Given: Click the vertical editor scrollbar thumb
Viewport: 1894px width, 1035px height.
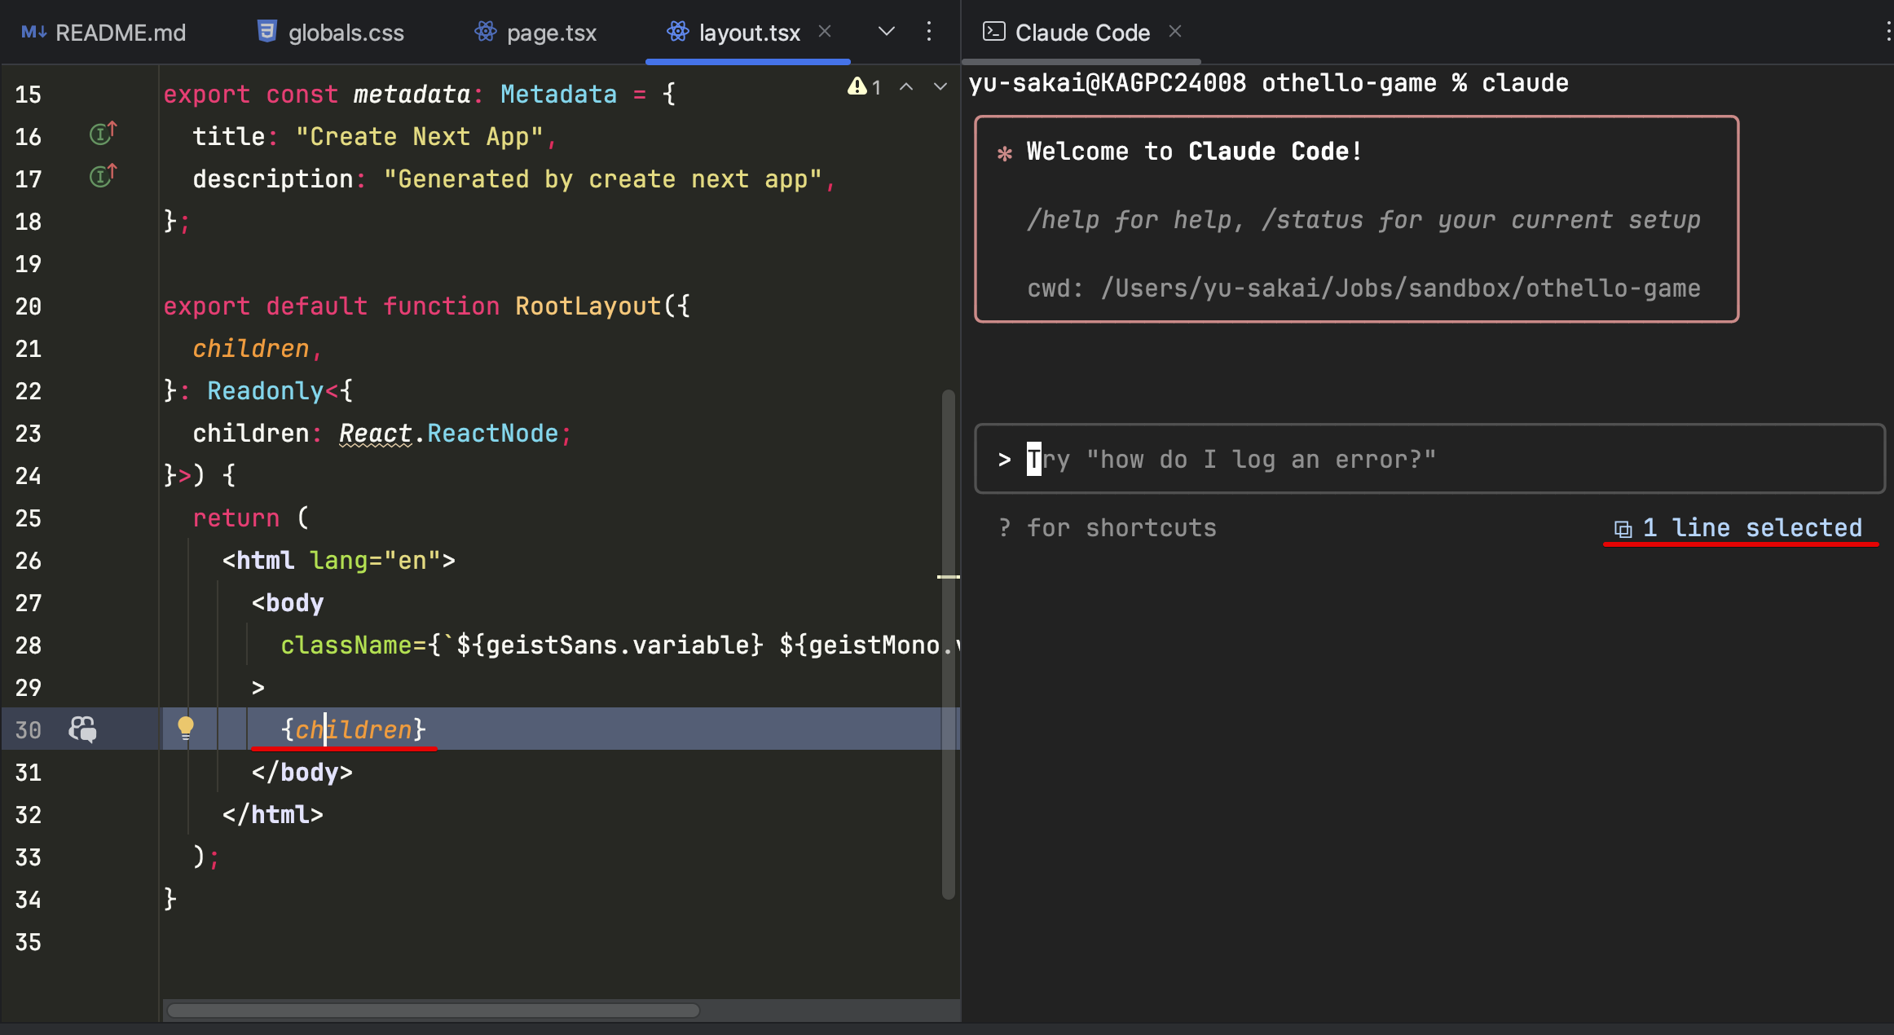Looking at the screenshot, I should tap(948, 644).
